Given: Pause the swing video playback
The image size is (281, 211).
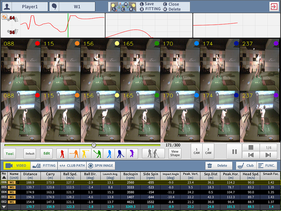Looking at the screenshot, I should pyautogui.click(x=234, y=152).
